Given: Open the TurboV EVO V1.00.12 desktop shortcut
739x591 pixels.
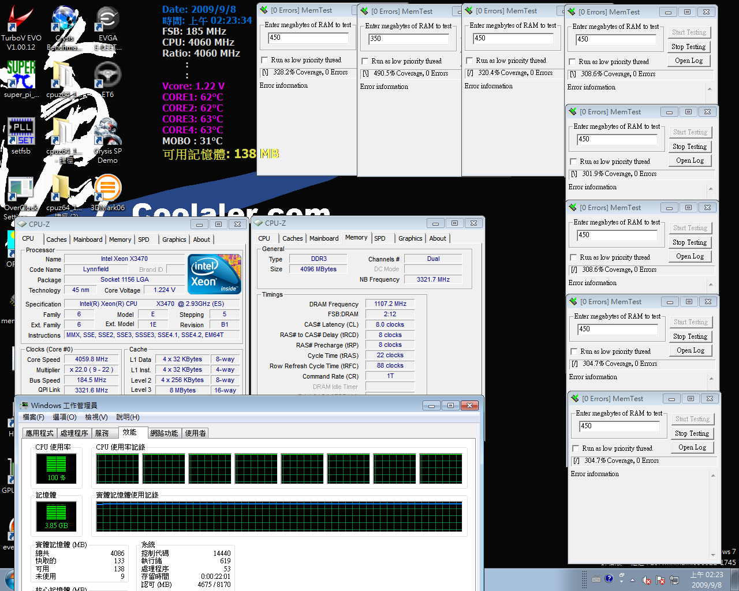Looking at the screenshot, I should click(21, 27).
